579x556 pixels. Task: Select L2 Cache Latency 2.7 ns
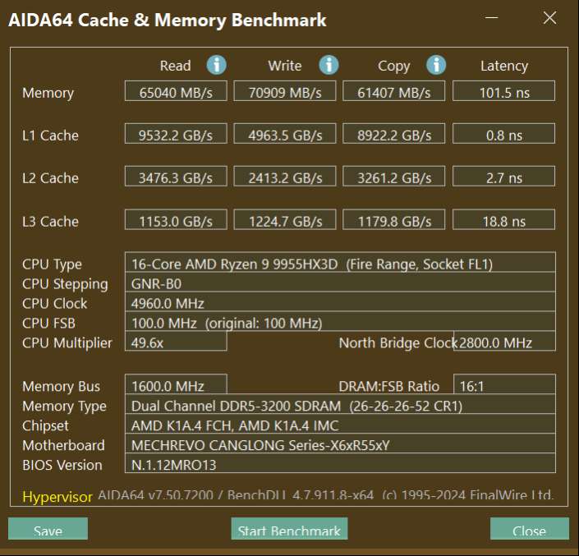(x=503, y=176)
